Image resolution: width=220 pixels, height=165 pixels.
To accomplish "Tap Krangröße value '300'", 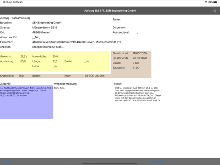I will (x=21, y=76).
